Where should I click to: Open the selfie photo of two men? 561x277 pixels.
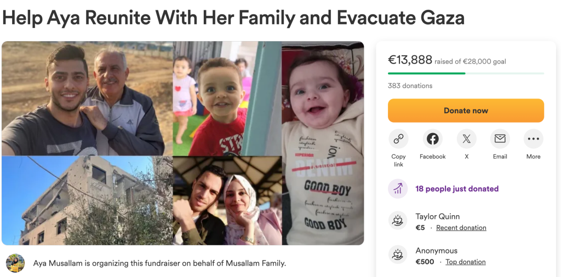point(87,99)
